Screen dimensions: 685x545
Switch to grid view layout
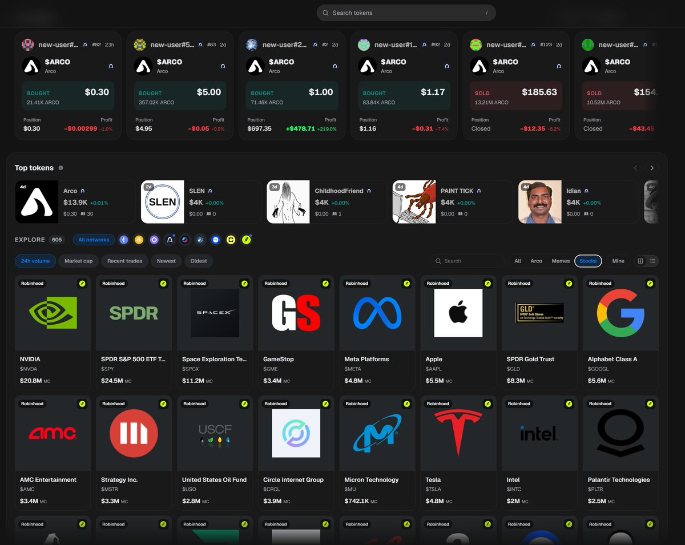[640, 261]
